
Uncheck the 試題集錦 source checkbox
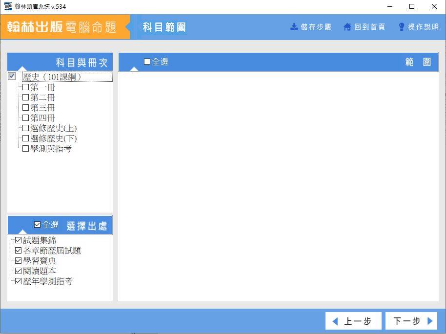[x=18, y=240]
